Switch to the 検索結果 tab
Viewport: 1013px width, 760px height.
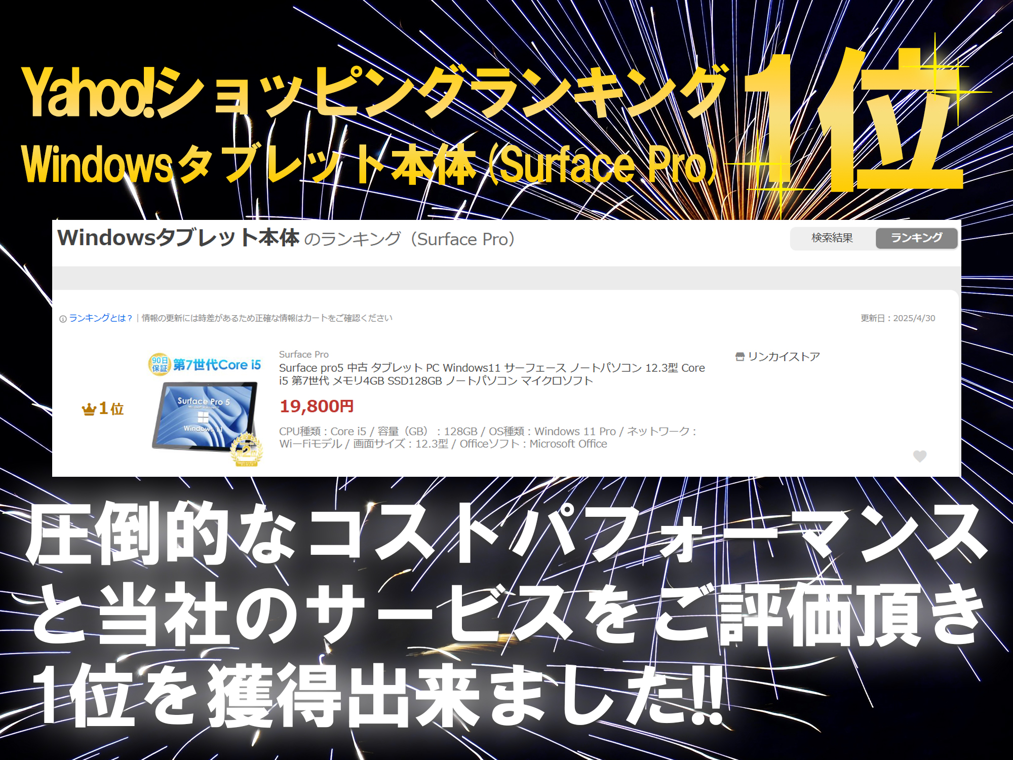[833, 238]
